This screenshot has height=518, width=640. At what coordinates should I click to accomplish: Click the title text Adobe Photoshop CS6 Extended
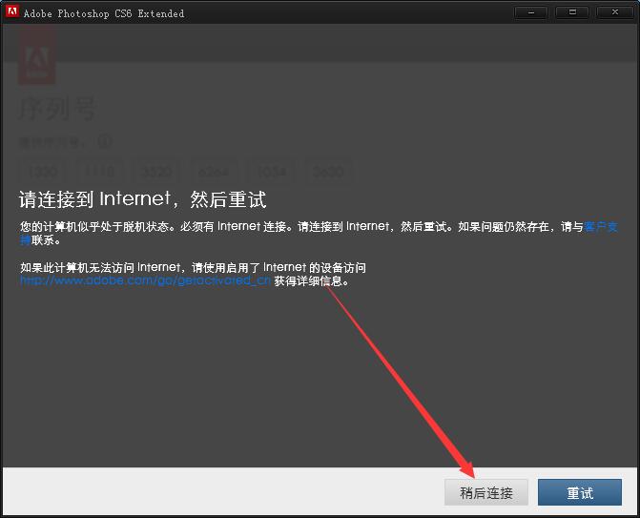[104, 13]
